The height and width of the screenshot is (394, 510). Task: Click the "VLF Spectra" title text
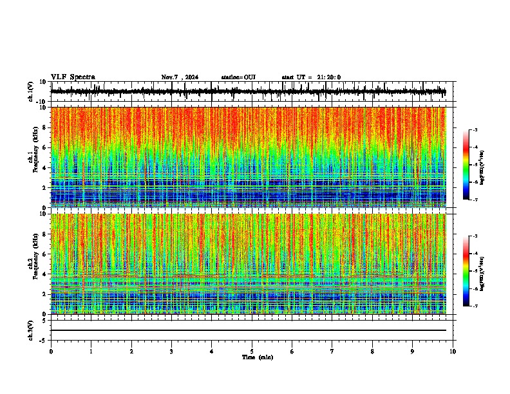pyautogui.click(x=73, y=77)
